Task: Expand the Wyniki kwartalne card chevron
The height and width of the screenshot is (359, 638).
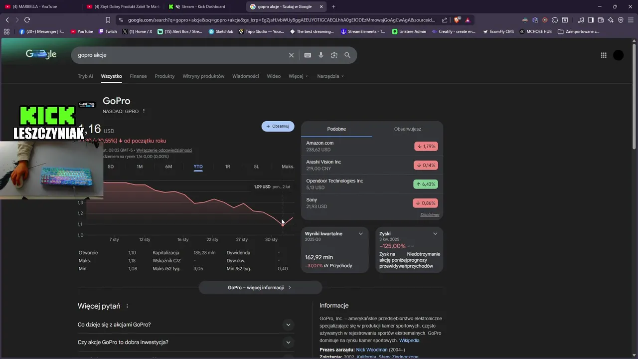Action: pos(361,234)
